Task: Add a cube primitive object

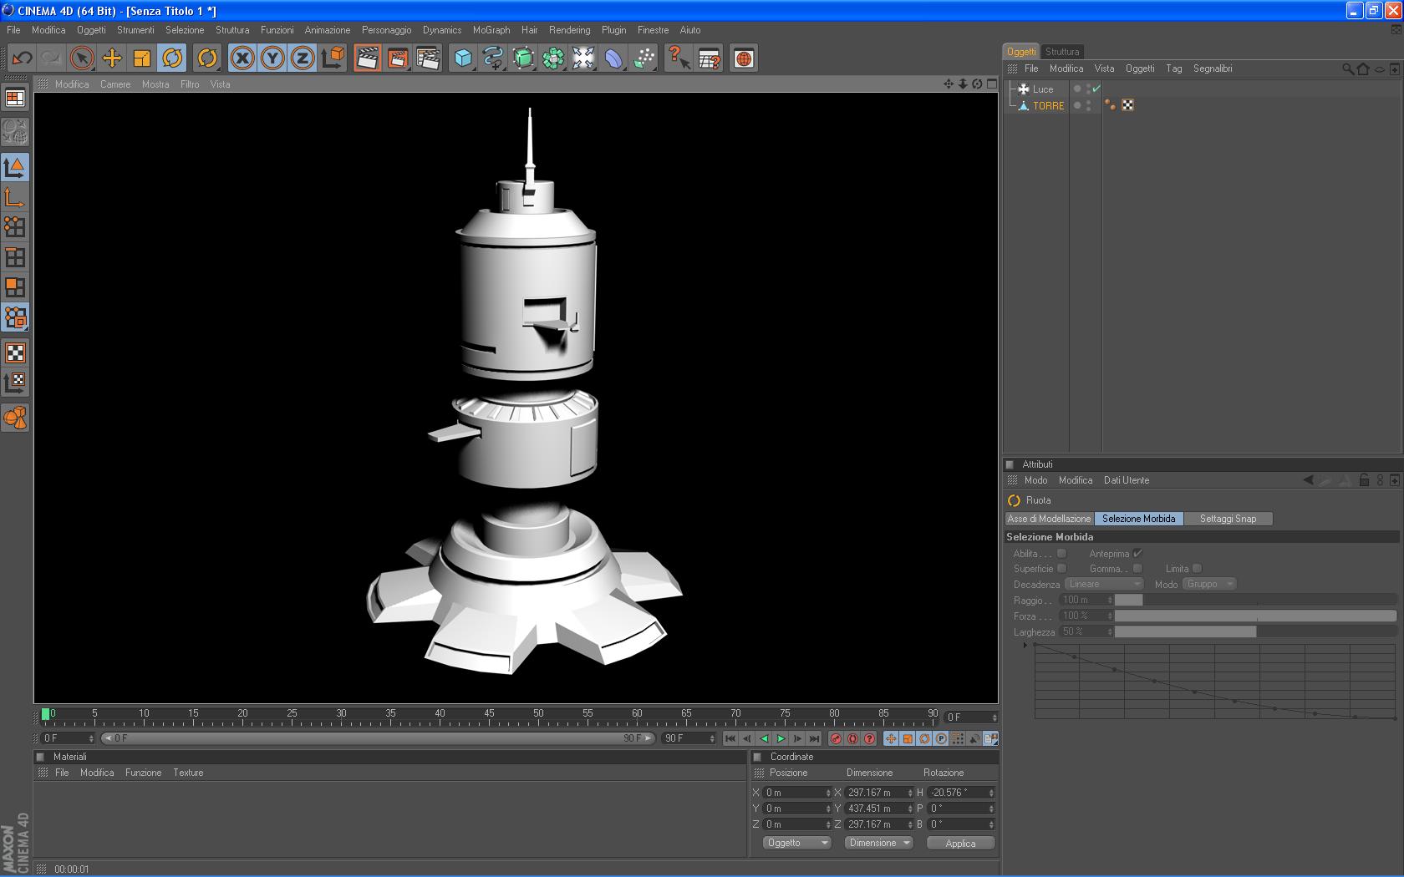Action: pyautogui.click(x=463, y=58)
